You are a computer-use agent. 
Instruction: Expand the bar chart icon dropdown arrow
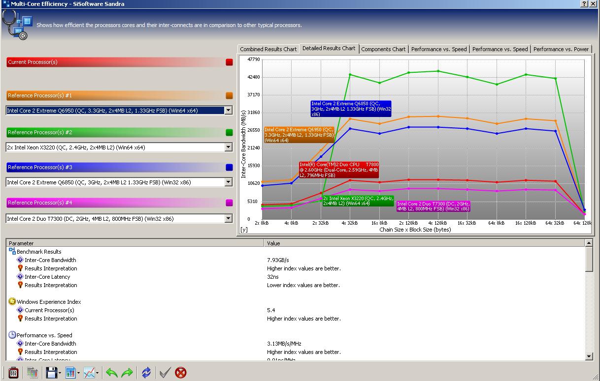click(x=78, y=373)
